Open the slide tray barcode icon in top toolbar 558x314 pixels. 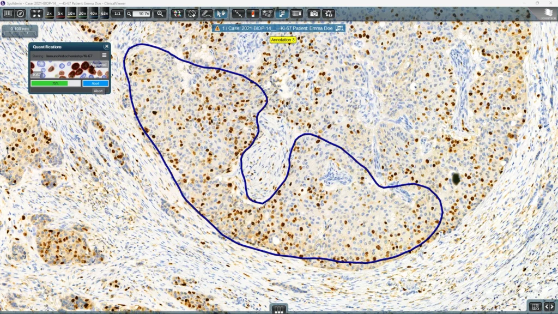(8, 14)
